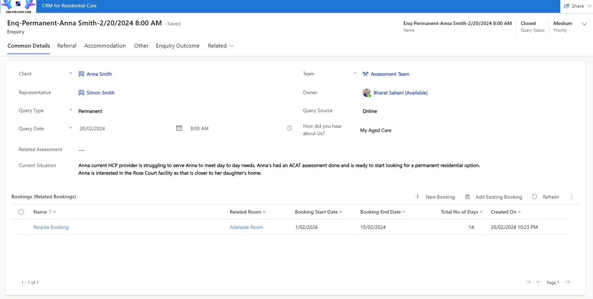Image resolution: width=593 pixels, height=299 pixels.
Task: Open the clock time picker icon
Action: (289, 128)
